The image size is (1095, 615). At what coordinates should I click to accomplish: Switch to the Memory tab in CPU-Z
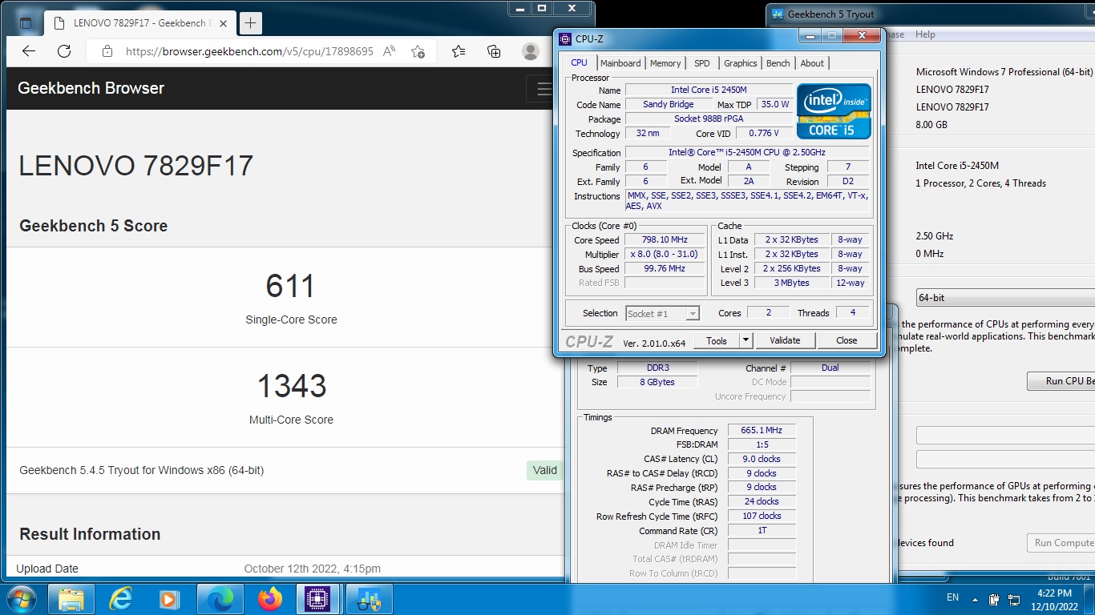pyautogui.click(x=665, y=63)
